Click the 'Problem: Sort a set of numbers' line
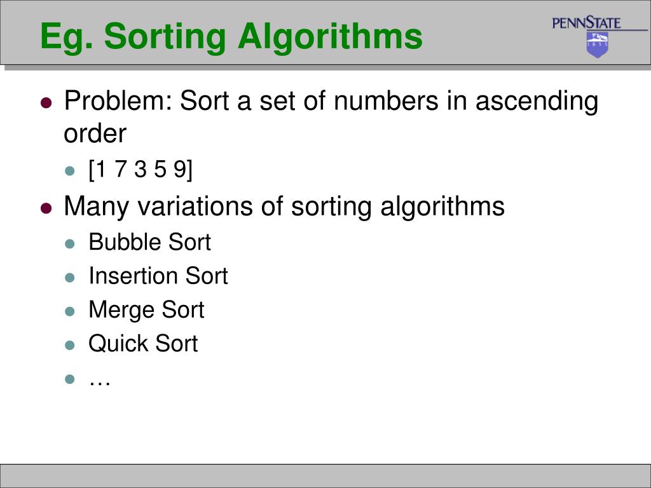The height and width of the screenshot is (488, 651). click(x=331, y=102)
